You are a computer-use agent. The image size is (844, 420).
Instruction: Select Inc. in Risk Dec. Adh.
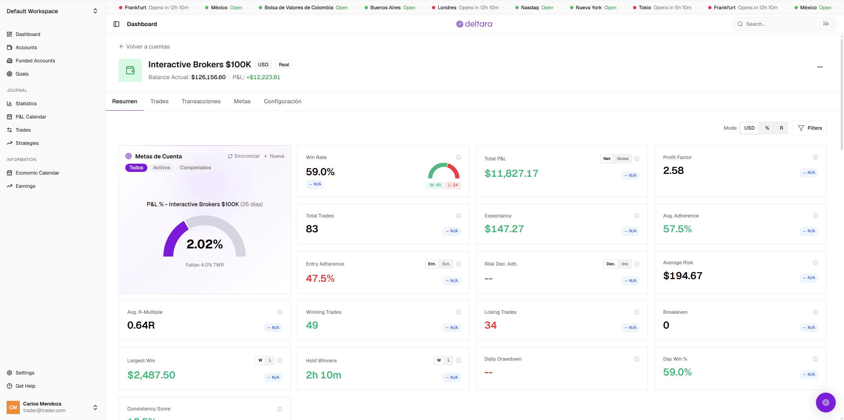625,264
